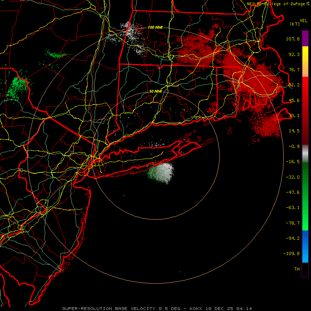
Task: Click the 92.3 legend value
Action: coord(294,54)
